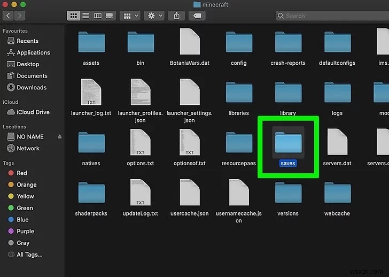Open Desktop in the sidebar
389x277 pixels.
coord(23,64)
